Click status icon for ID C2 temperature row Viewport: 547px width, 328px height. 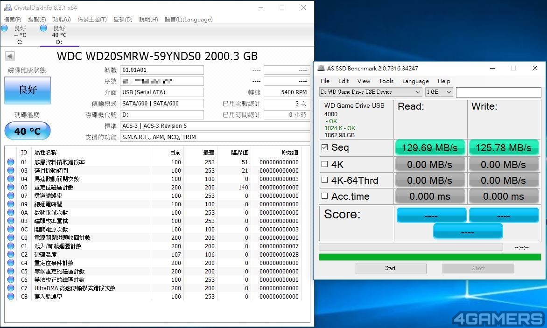pos(11,254)
